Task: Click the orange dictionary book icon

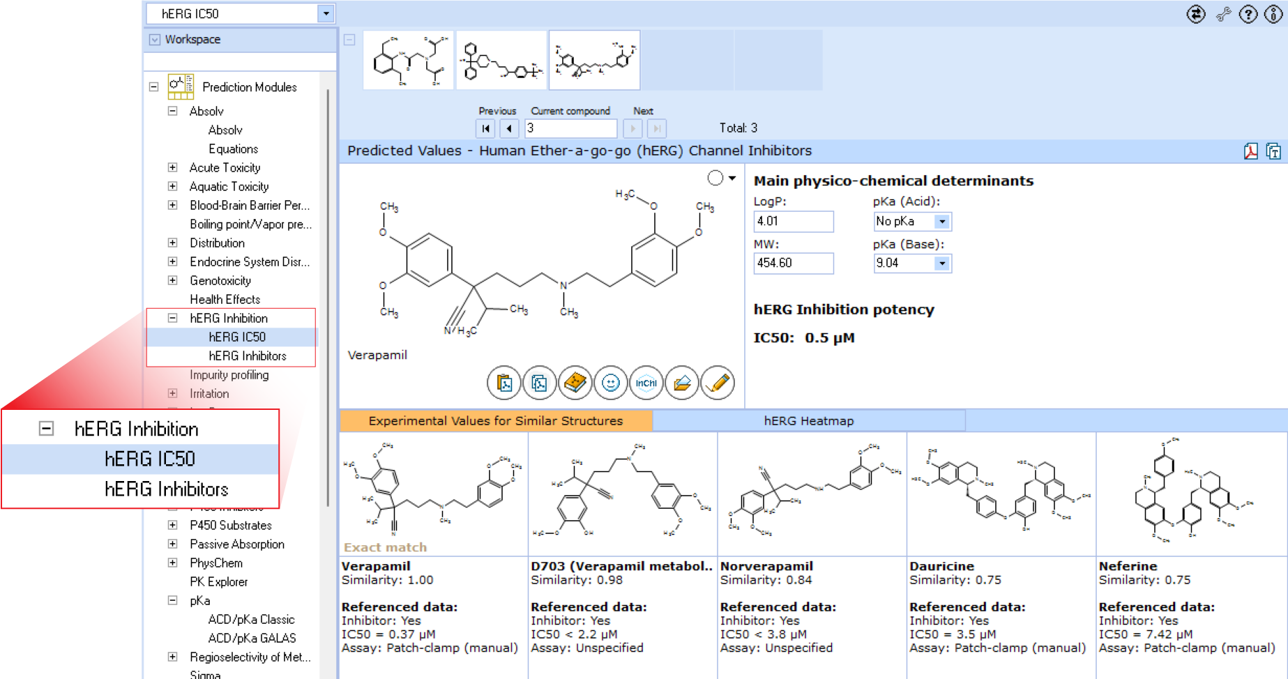Action: pyautogui.click(x=575, y=383)
